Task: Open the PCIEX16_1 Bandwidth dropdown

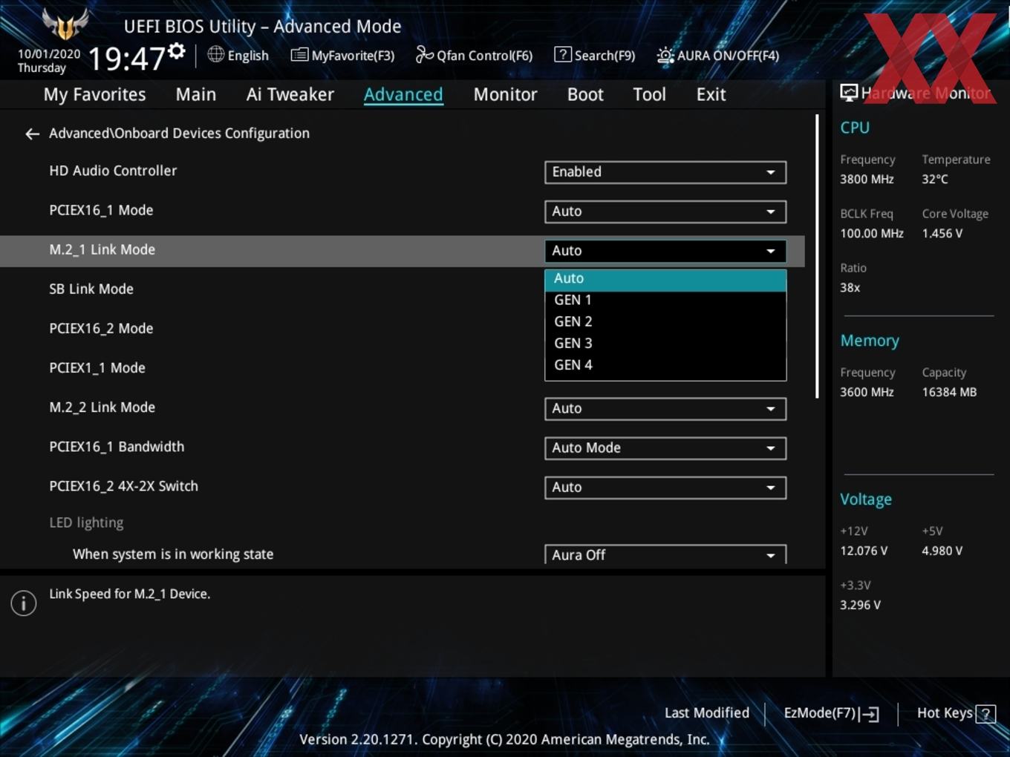Action: 665,448
